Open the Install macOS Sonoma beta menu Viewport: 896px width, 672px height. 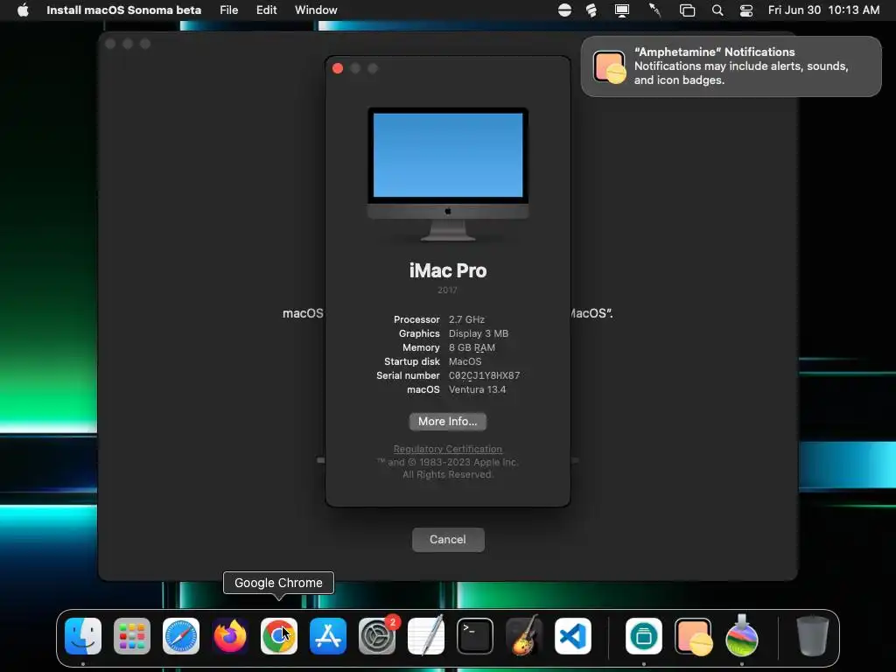pyautogui.click(x=124, y=10)
